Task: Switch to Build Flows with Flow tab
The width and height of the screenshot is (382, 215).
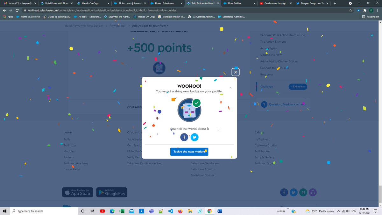Action: click(56, 3)
